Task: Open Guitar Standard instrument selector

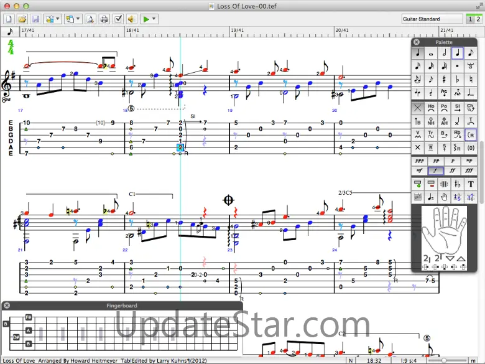Action: point(432,19)
